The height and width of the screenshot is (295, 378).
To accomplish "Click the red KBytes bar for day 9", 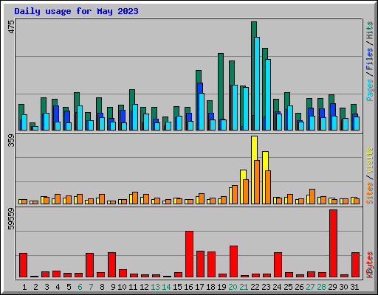I will coord(111,265).
